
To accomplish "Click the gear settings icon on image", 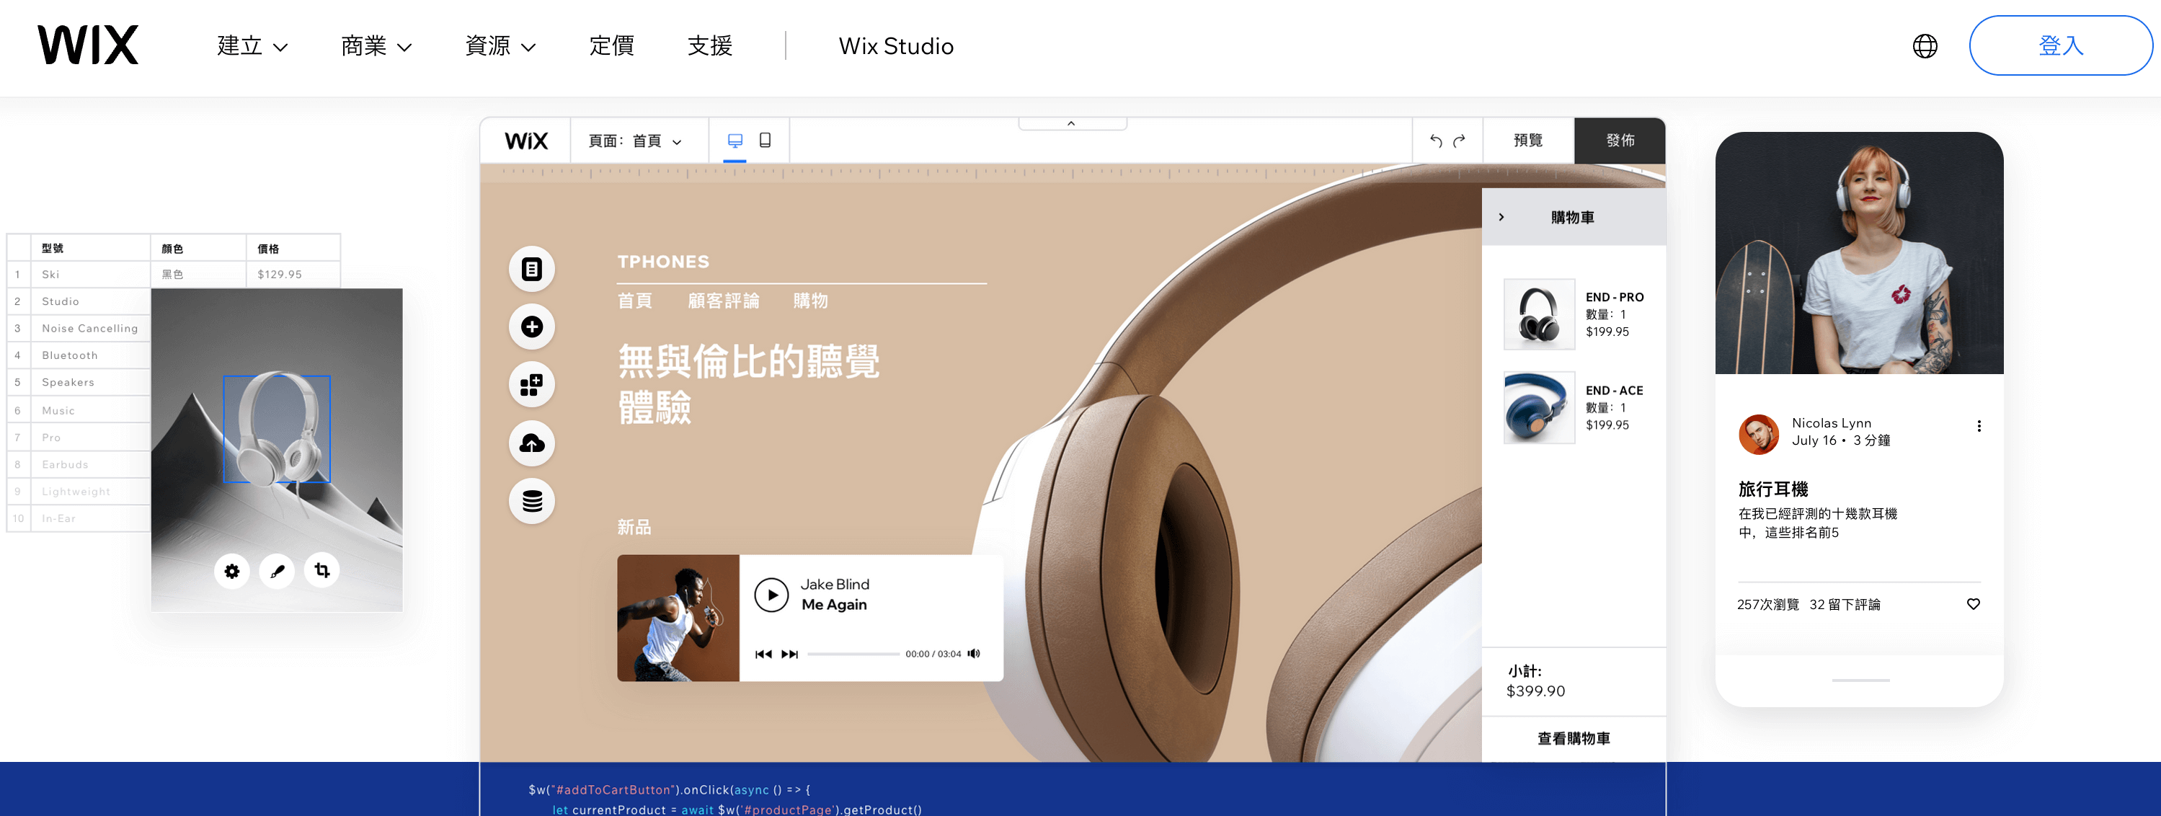I will [231, 571].
